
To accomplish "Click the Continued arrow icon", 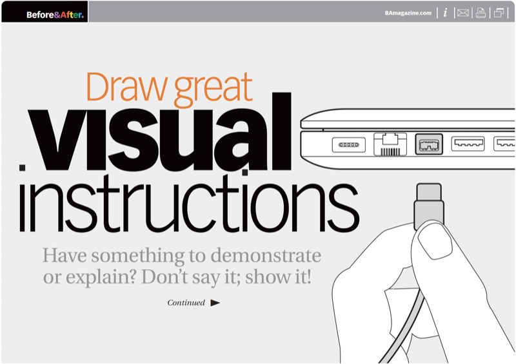I will pos(215,303).
